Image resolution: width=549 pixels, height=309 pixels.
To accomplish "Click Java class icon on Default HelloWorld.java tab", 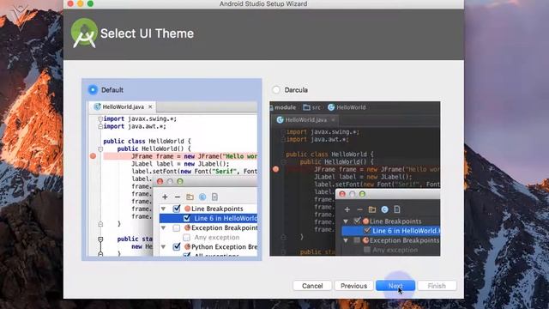I will point(97,106).
